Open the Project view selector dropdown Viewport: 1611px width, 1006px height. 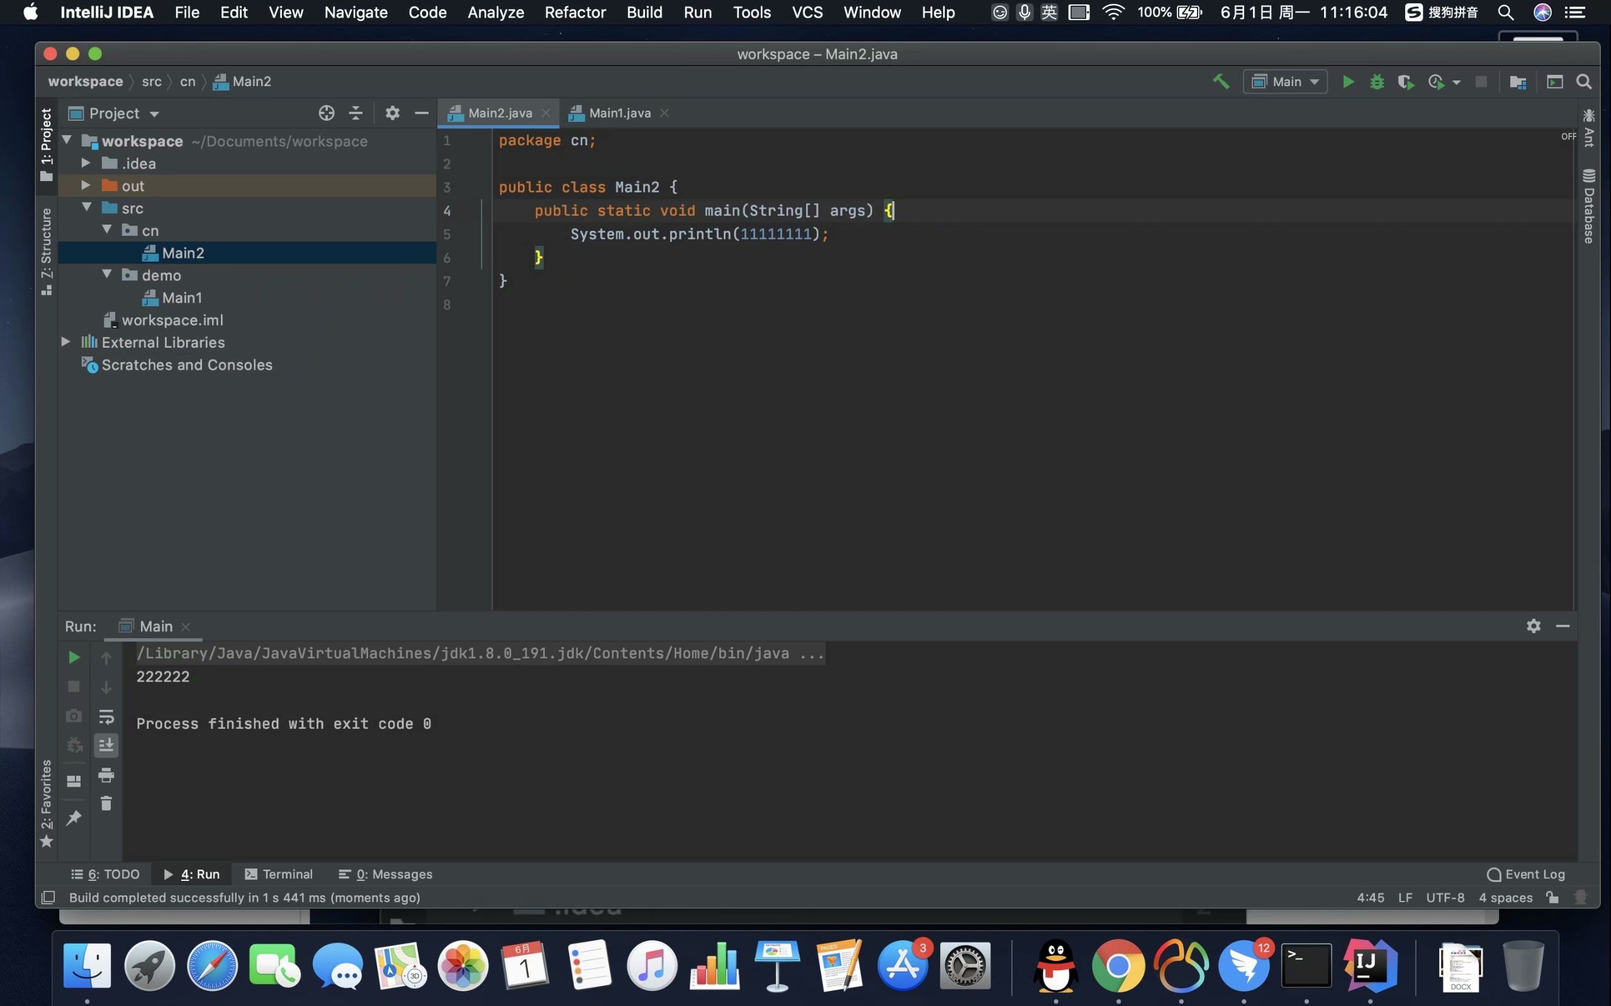click(x=115, y=113)
